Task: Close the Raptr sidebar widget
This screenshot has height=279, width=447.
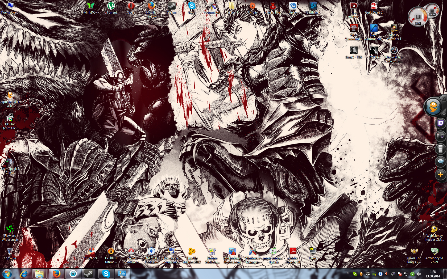Action: click(444, 98)
